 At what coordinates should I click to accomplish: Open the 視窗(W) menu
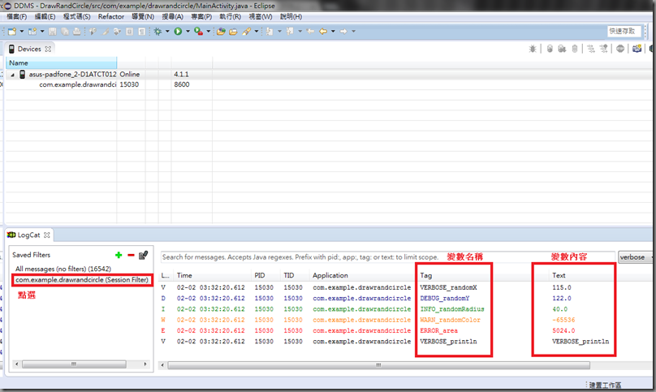[261, 17]
